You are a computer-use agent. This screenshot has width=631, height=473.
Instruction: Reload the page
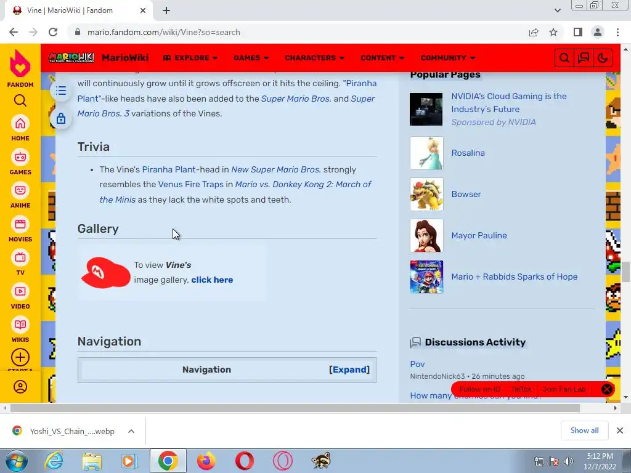[x=53, y=32]
